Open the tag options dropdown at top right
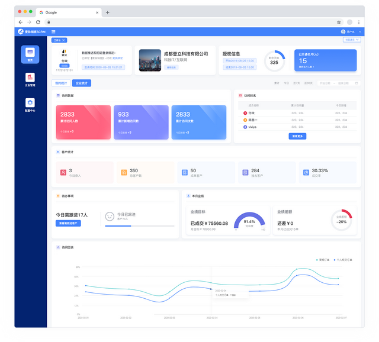Viewport: 379px width, 342px height. (x=352, y=40)
